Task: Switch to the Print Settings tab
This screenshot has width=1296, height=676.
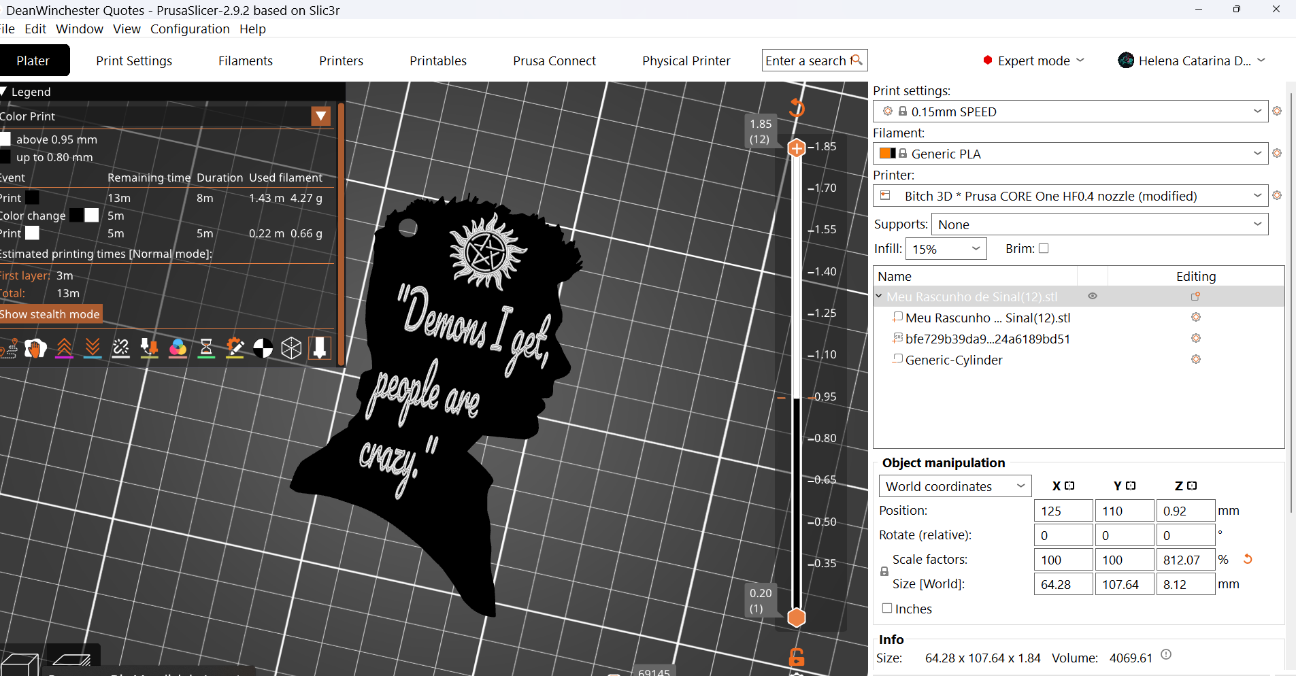Action: (x=134, y=61)
